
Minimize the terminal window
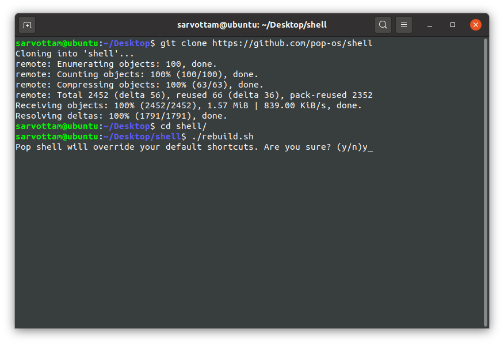click(430, 25)
